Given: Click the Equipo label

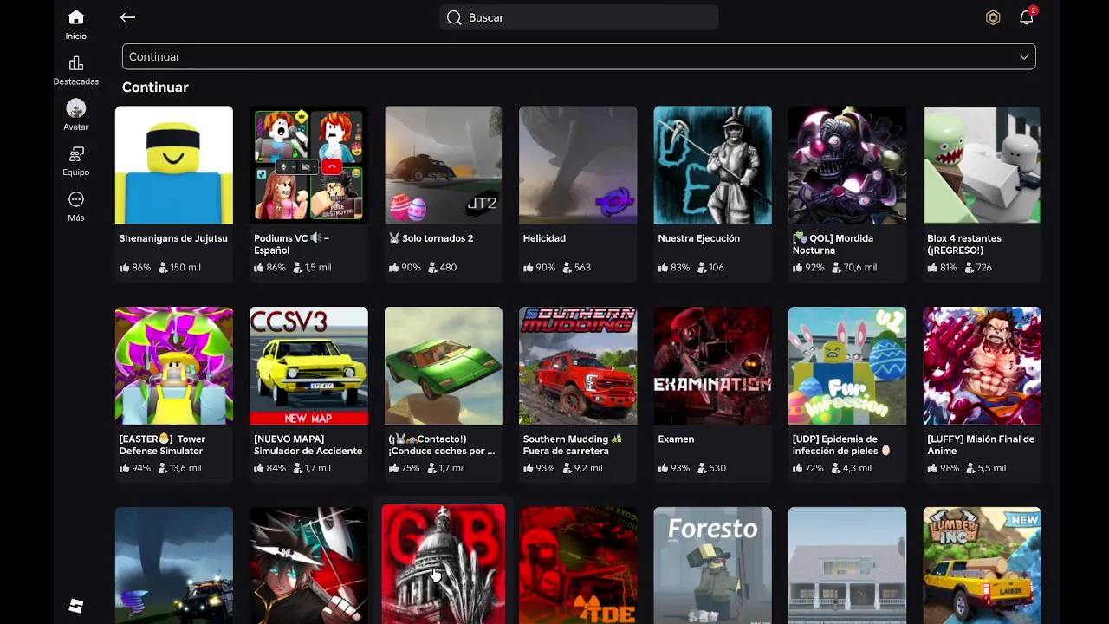Looking at the screenshot, I should pyautogui.click(x=76, y=172).
